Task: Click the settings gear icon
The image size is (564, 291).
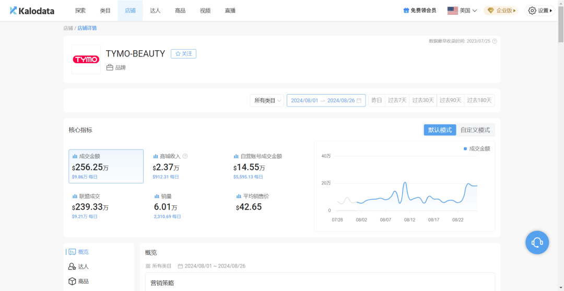Action: click(x=532, y=10)
